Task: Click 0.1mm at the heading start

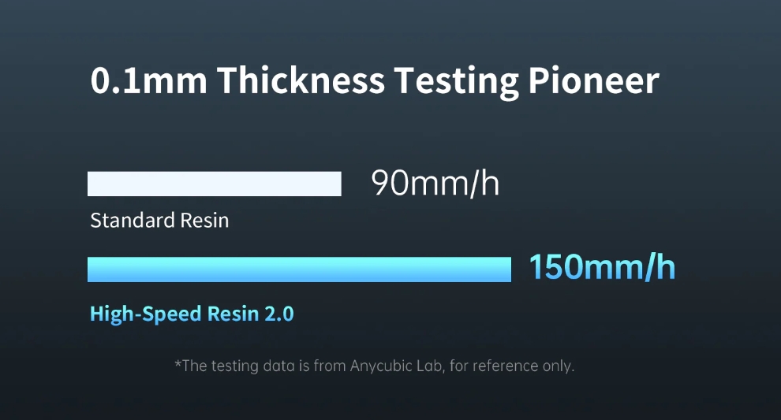Action: tap(148, 82)
